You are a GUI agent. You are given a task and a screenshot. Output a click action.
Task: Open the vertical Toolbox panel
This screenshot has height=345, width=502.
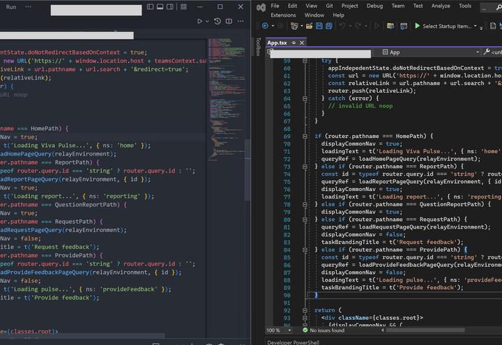coord(257,47)
